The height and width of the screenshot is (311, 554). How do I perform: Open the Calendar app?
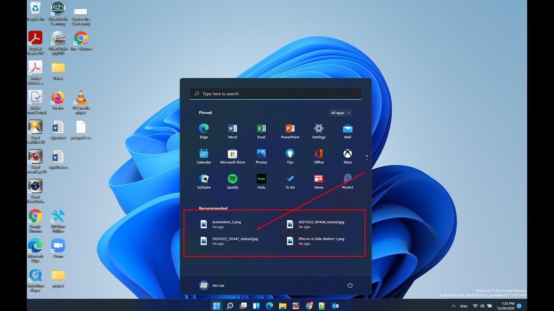tap(204, 156)
